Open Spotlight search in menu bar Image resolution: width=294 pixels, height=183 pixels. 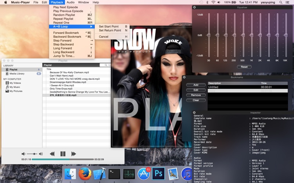pos(281,2)
